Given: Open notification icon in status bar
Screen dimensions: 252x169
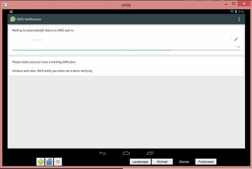Looking at the screenshot, I should pyautogui.click(x=11, y=12).
